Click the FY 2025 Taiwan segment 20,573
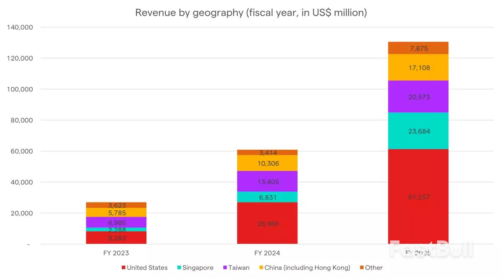This screenshot has height=278, width=502. point(418,96)
